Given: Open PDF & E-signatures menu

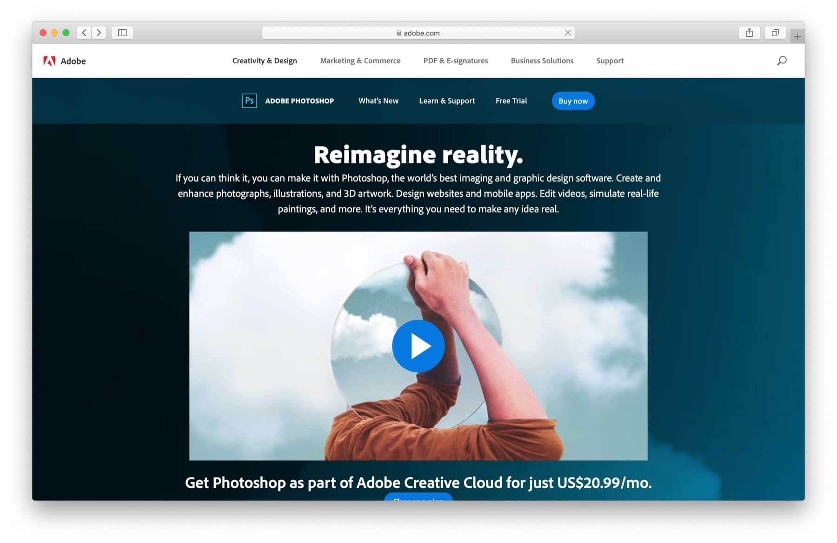Looking at the screenshot, I should point(456,61).
